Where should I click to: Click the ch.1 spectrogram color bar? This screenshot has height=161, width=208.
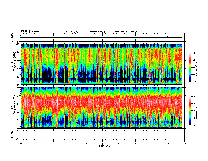[x=190, y=67]
